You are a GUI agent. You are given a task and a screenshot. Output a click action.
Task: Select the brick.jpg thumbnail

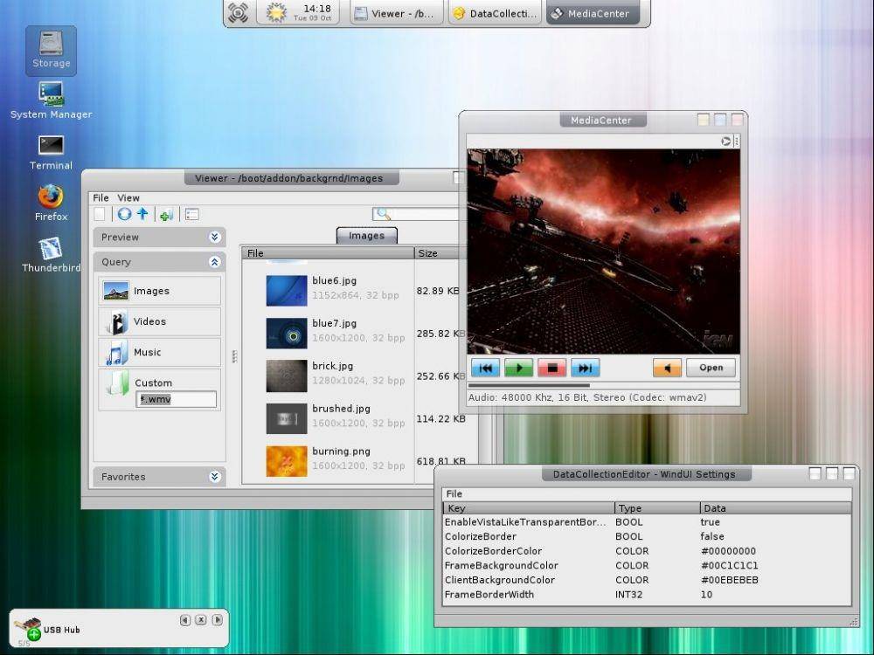pos(287,376)
